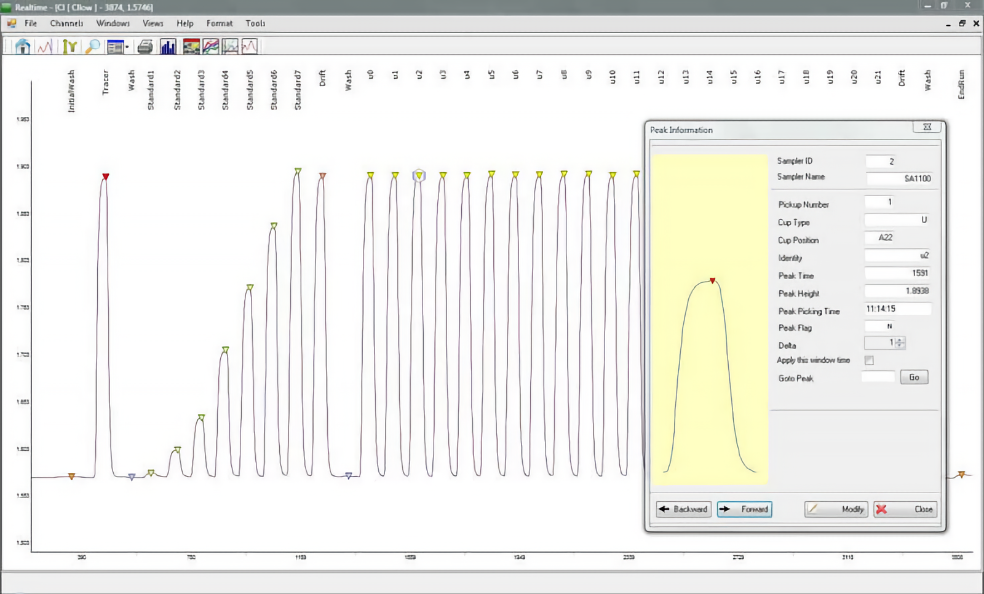Enable the Apply this window time checkbox

point(869,360)
